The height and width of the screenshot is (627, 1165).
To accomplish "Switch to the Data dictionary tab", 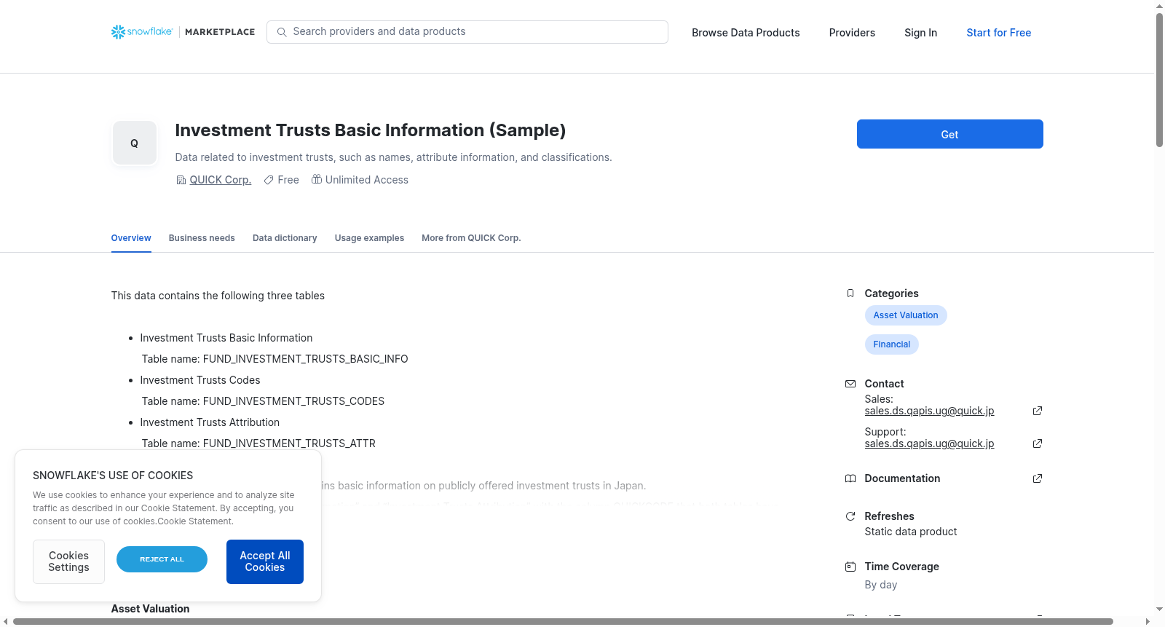I will (x=285, y=238).
